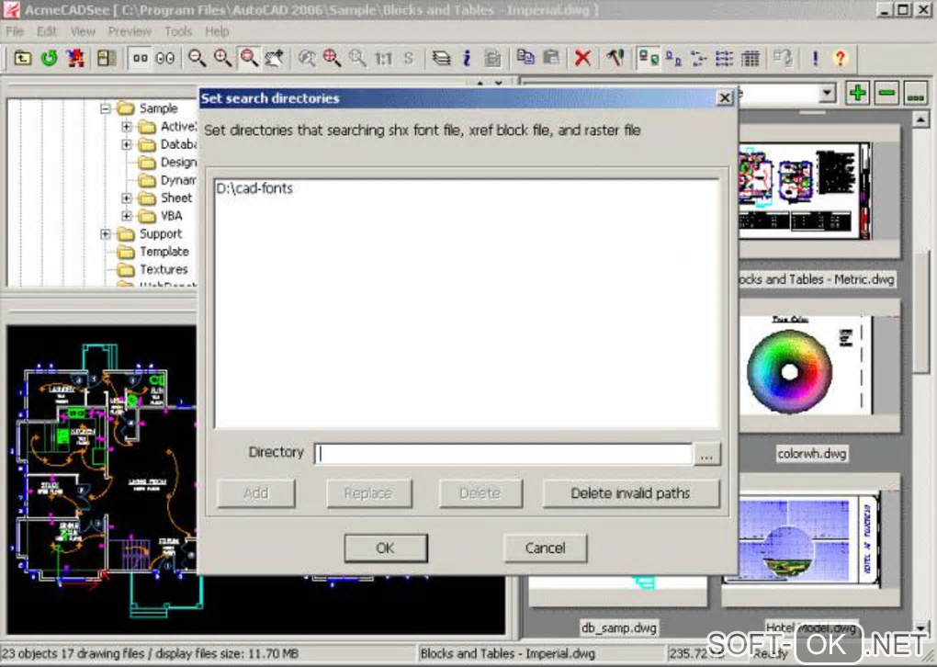Confirm dialog with OK button

point(386,548)
